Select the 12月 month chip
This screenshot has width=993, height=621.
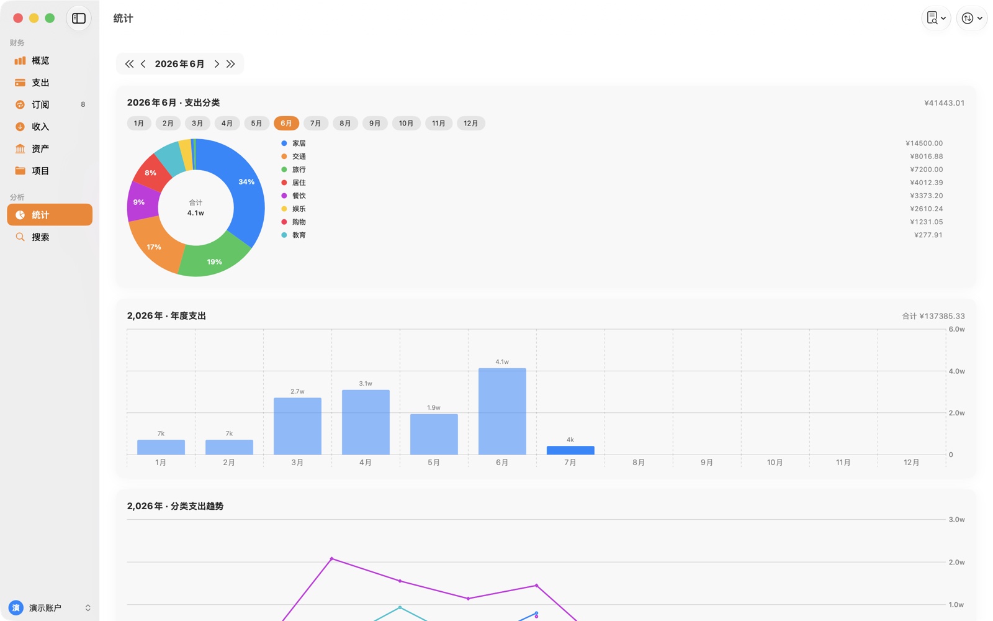[x=471, y=123]
